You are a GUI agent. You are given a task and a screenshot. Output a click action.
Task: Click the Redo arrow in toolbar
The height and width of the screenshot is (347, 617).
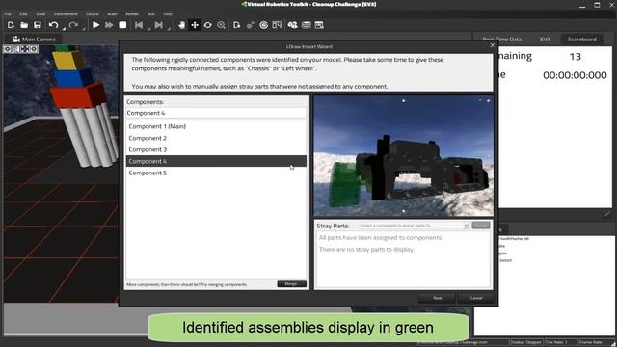pos(73,25)
